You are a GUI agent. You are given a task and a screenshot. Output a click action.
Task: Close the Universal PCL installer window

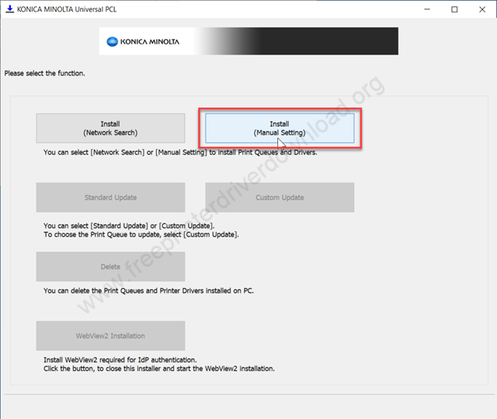482,9
